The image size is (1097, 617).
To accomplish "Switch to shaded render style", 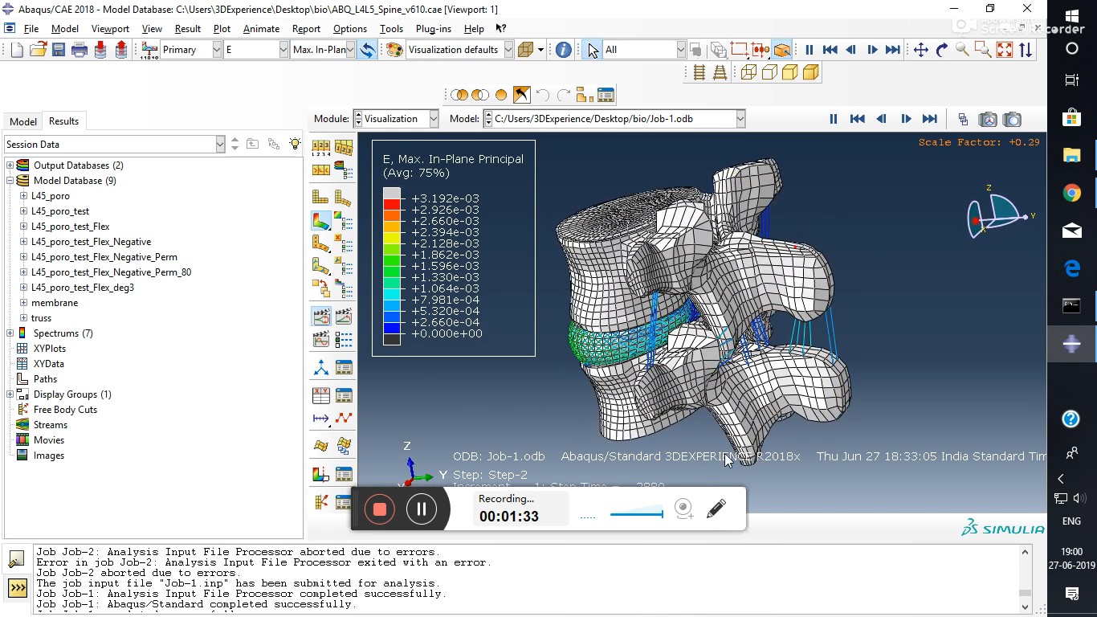I will (811, 72).
